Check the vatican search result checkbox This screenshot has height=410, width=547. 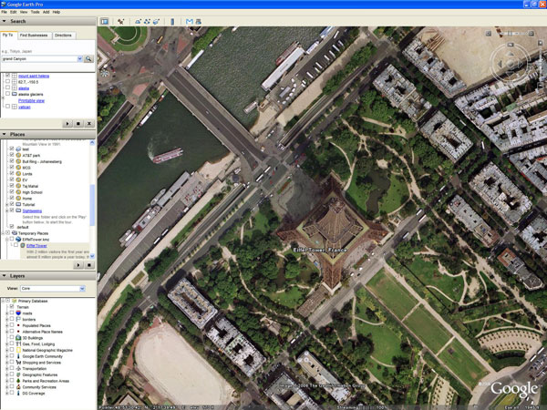[7, 107]
